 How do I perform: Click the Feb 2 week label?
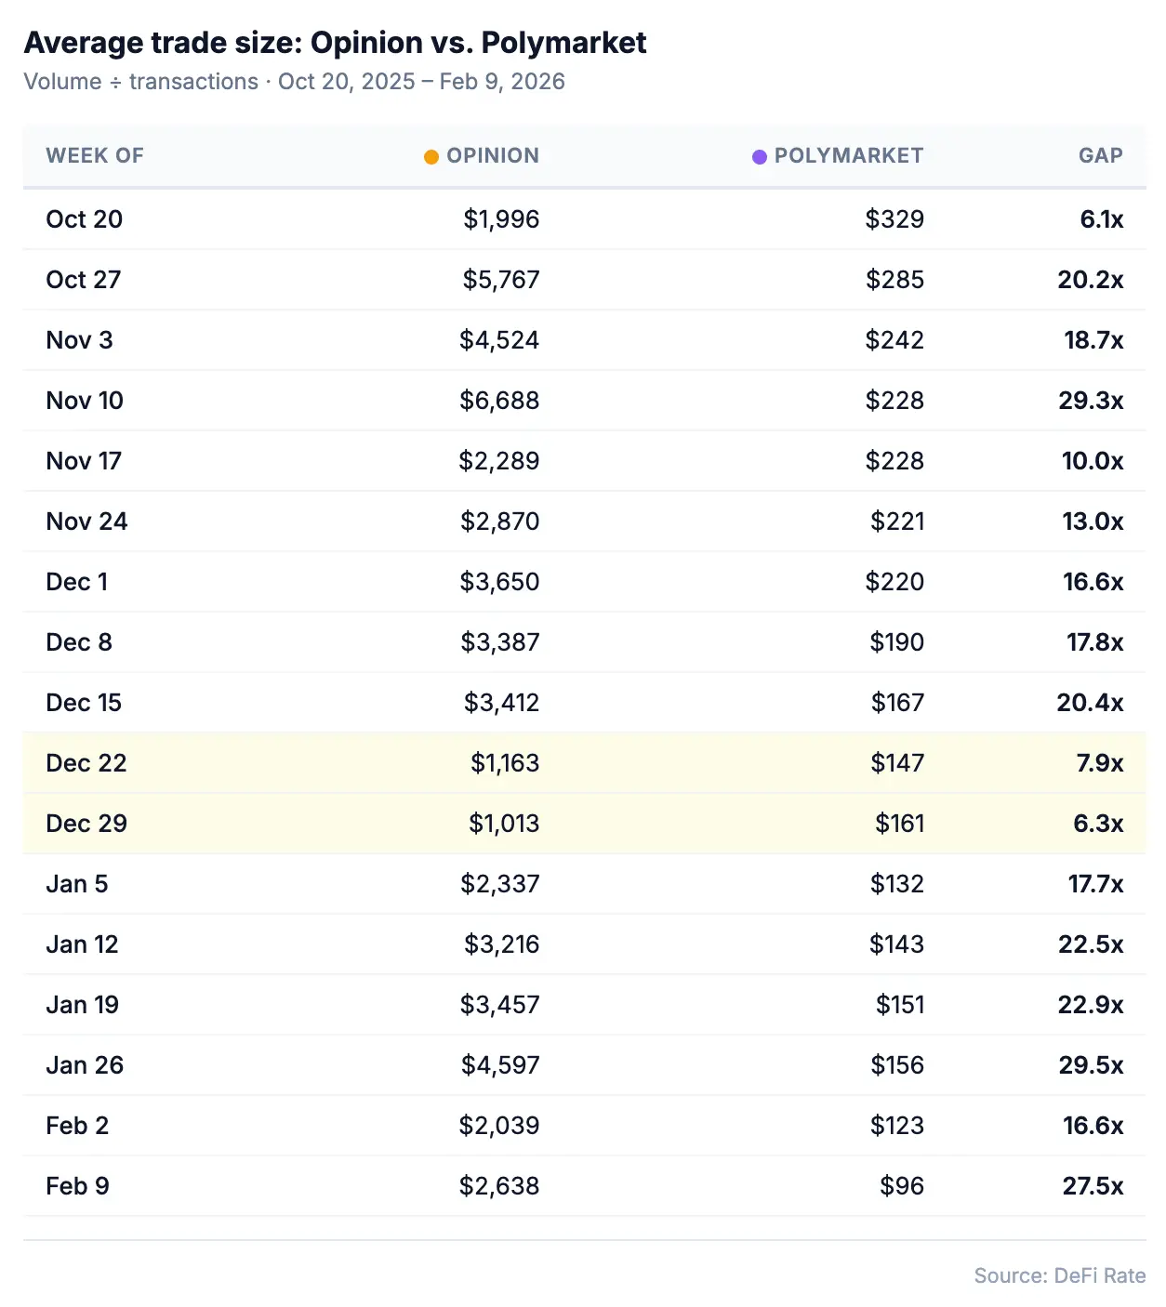click(77, 1126)
